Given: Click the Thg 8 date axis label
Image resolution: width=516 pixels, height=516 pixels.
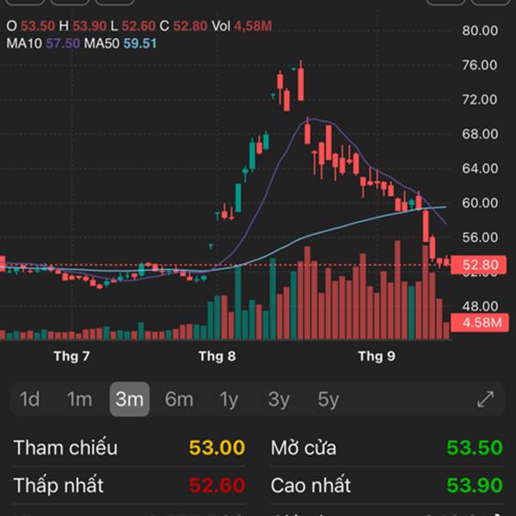Looking at the screenshot, I should click(x=218, y=356).
